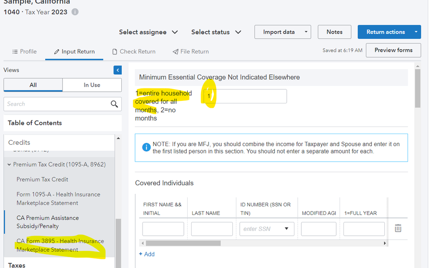This screenshot has width=430, height=268.
Task: Expand the Return actions arrow menu
Action: click(416, 32)
